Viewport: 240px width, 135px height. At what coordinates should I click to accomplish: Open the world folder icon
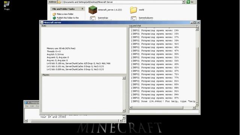tap(133, 10)
